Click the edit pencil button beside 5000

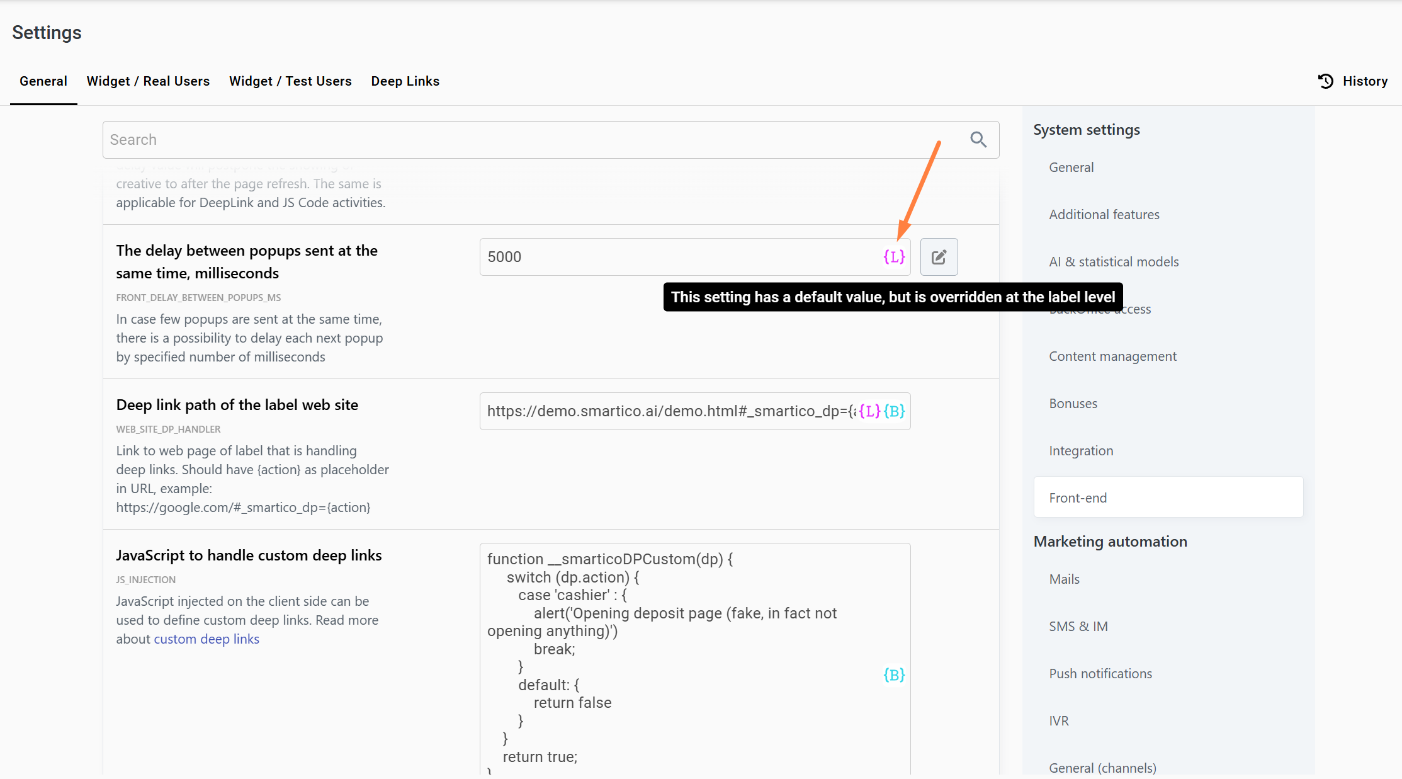(939, 257)
